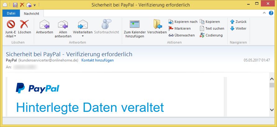
Task: Click the Sofortnachricht icon
Action: click(x=106, y=24)
